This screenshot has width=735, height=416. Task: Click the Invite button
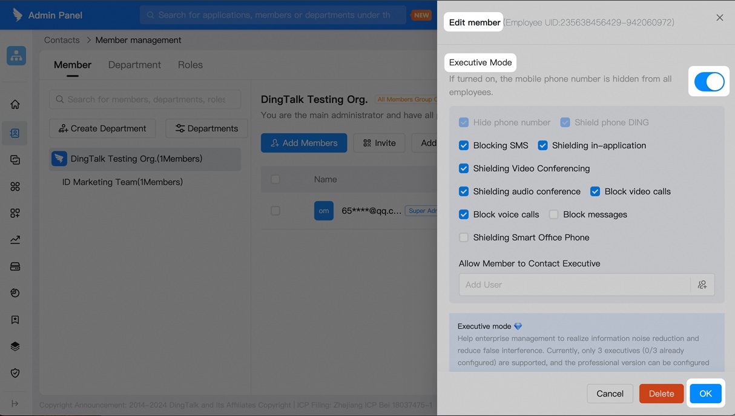(x=380, y=143)
